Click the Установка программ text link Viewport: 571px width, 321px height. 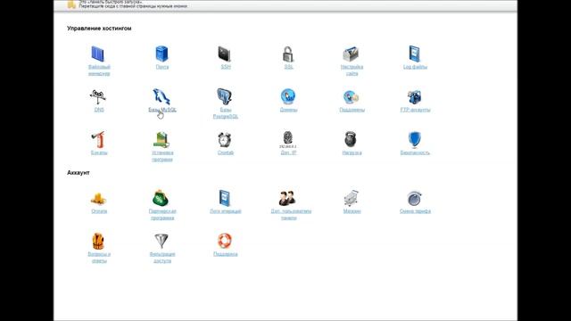[162, 156]
